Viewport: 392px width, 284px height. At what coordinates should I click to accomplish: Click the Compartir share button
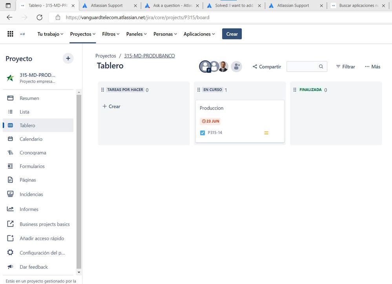point(267,67)
